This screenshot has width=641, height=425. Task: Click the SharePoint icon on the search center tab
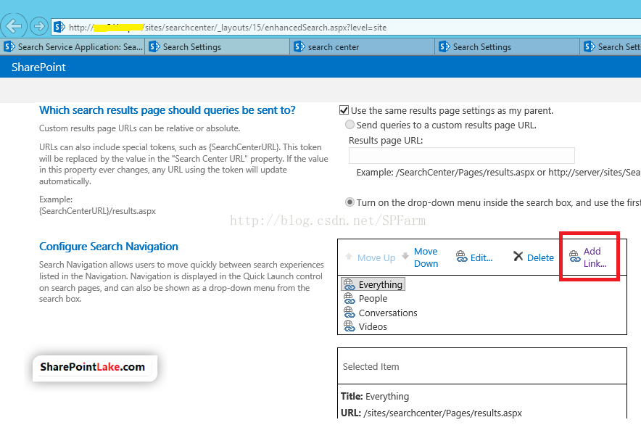299,46
